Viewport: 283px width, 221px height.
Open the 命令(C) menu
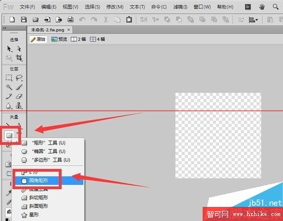pos(159,7)
